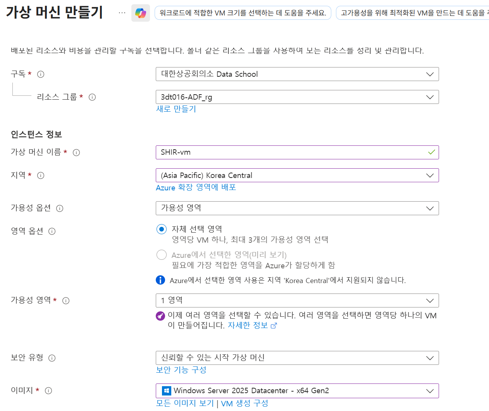Expand the 이미지 Windows Server dropdown

[297, 390]
